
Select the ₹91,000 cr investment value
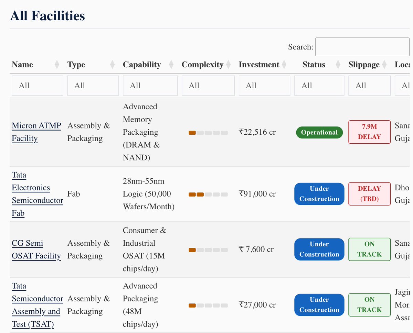click(x=257, y=194)
